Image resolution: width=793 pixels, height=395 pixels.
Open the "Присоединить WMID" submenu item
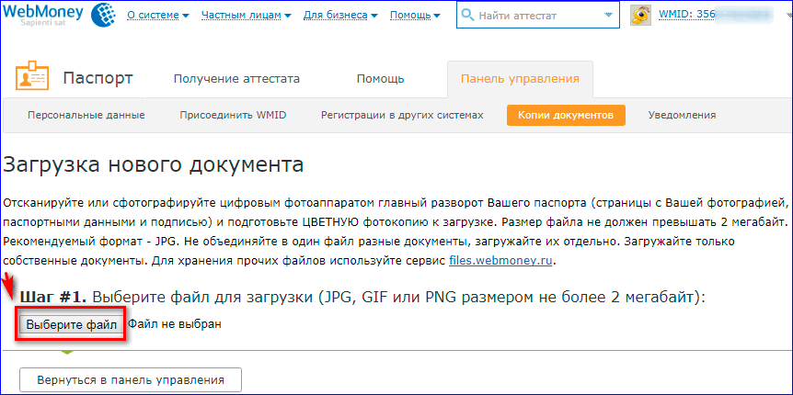(232, 115)
